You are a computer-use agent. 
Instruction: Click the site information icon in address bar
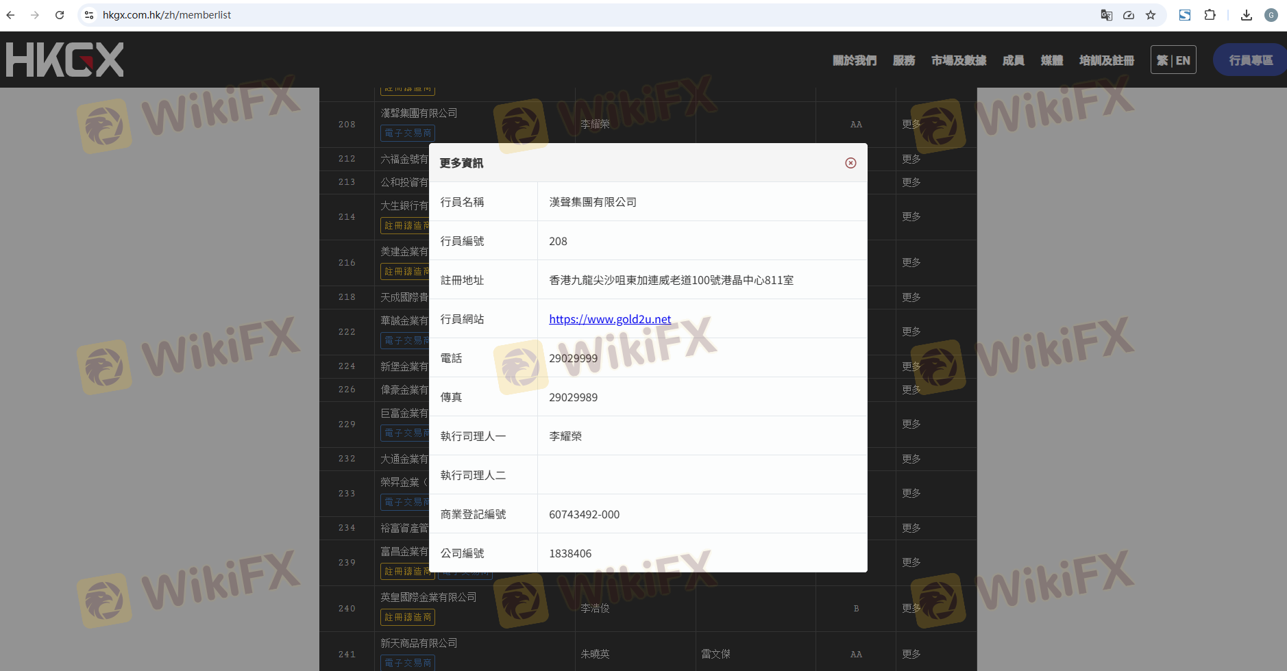[89, 15]
